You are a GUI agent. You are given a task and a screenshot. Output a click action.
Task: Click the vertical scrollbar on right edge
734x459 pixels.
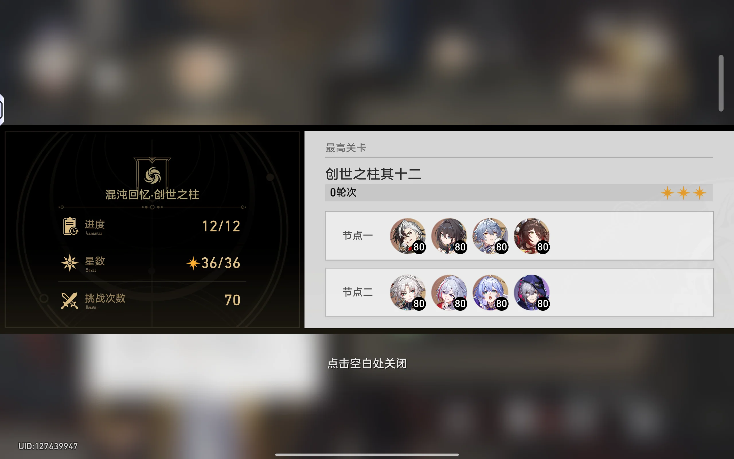click(721, 83)
